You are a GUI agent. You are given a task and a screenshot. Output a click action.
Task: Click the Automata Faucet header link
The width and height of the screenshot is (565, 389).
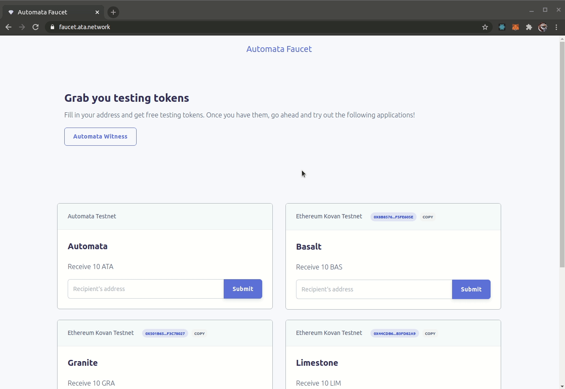coord(279,49)
